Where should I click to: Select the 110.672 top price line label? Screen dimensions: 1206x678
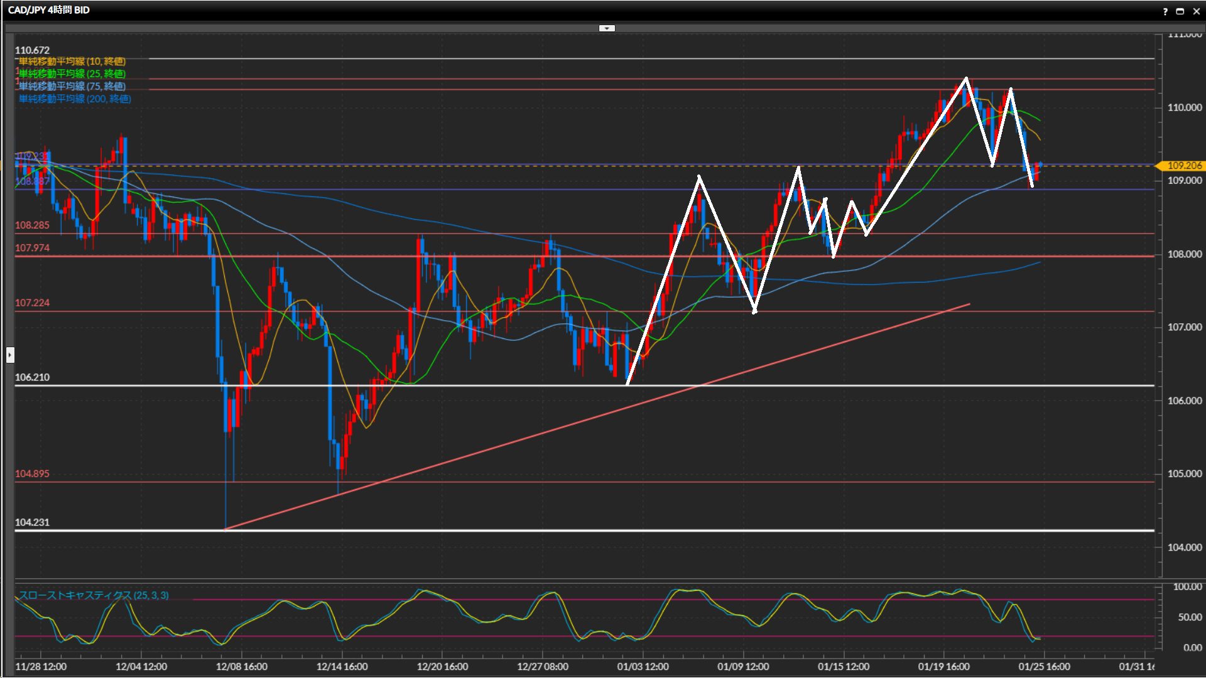[x=32, y=50]
